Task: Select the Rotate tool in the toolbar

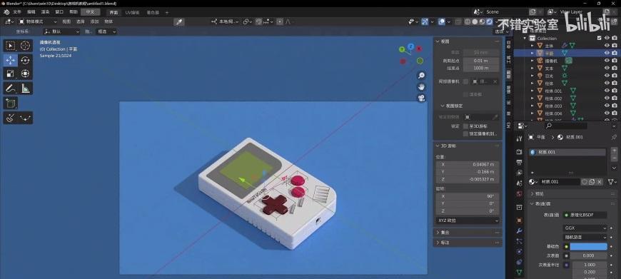Action: click(x=26, y=60)
